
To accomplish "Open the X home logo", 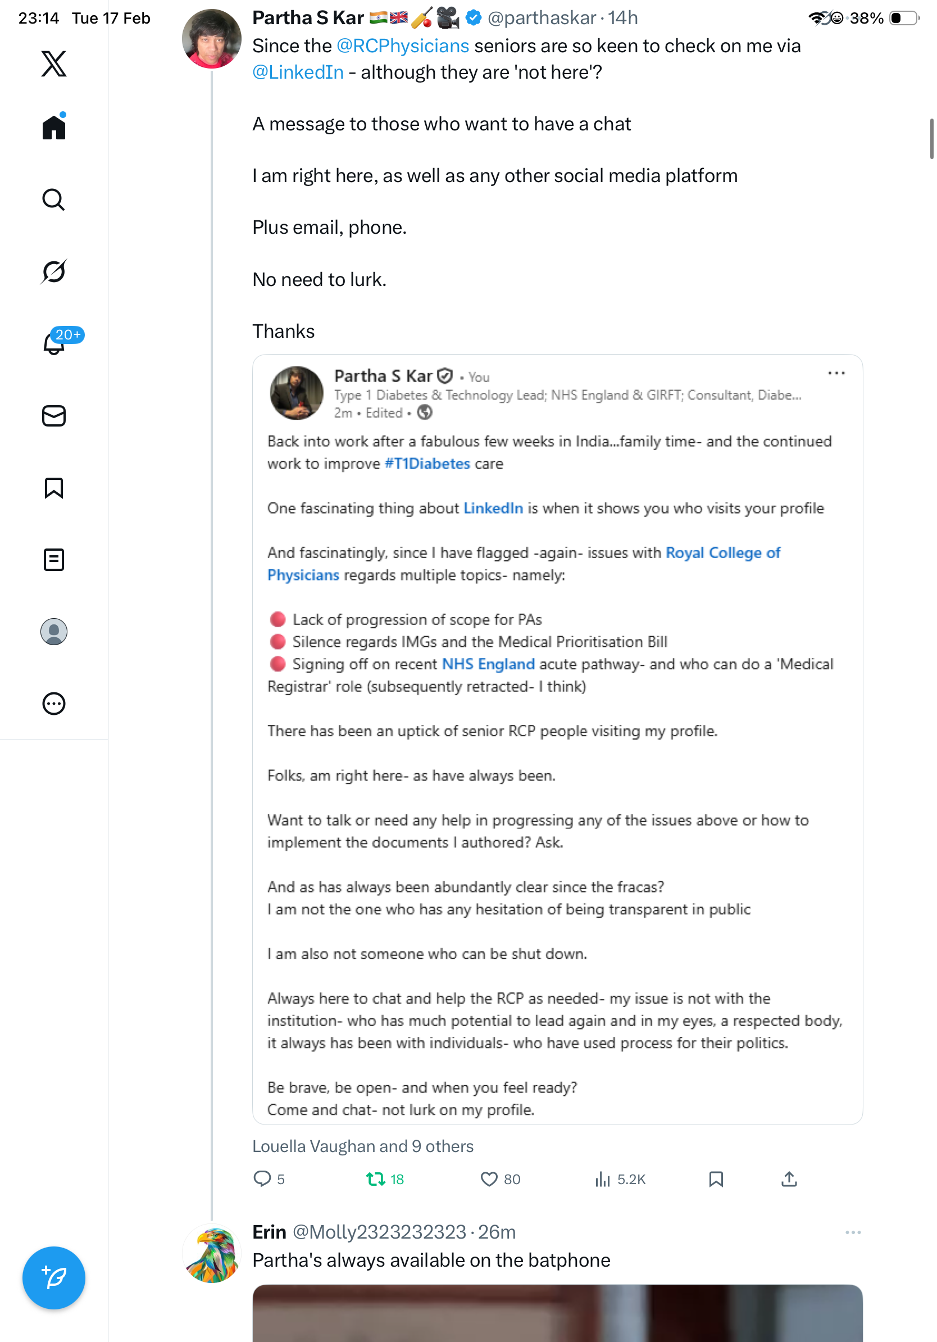I will tap(54, 64).
